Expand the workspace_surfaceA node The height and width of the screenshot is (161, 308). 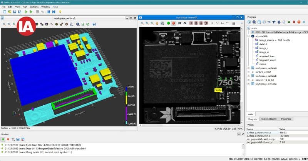[x=249, y=68]
